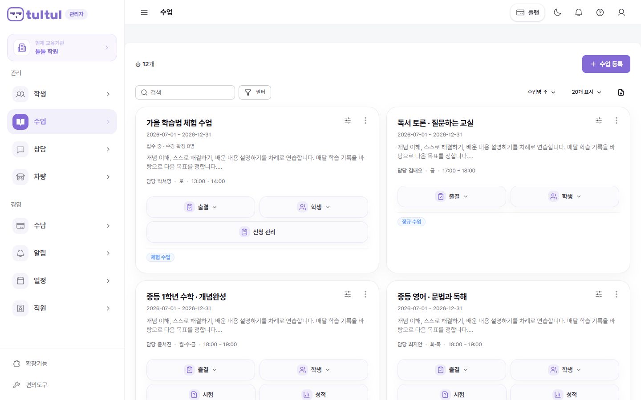Click the 플랜 button in top bar
This screenshot has width=641, height=400.
(x=527, y=12)
